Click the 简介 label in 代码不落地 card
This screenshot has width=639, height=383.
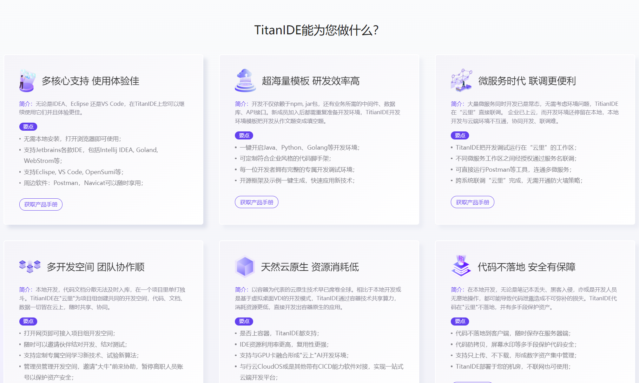(456, 289)
